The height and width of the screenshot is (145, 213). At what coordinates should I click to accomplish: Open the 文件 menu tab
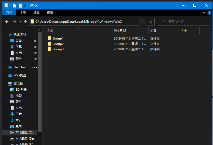pos(9,13)
